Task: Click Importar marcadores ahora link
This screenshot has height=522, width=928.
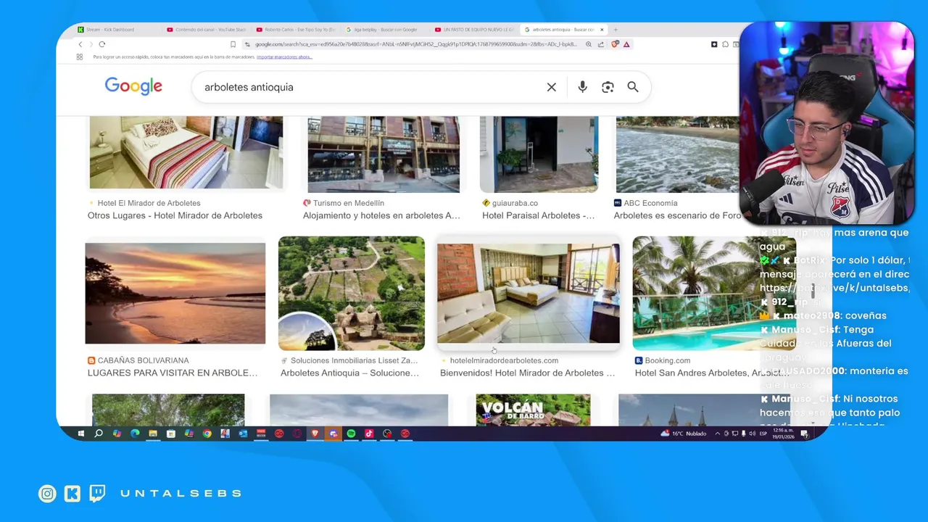Action: 284,57
